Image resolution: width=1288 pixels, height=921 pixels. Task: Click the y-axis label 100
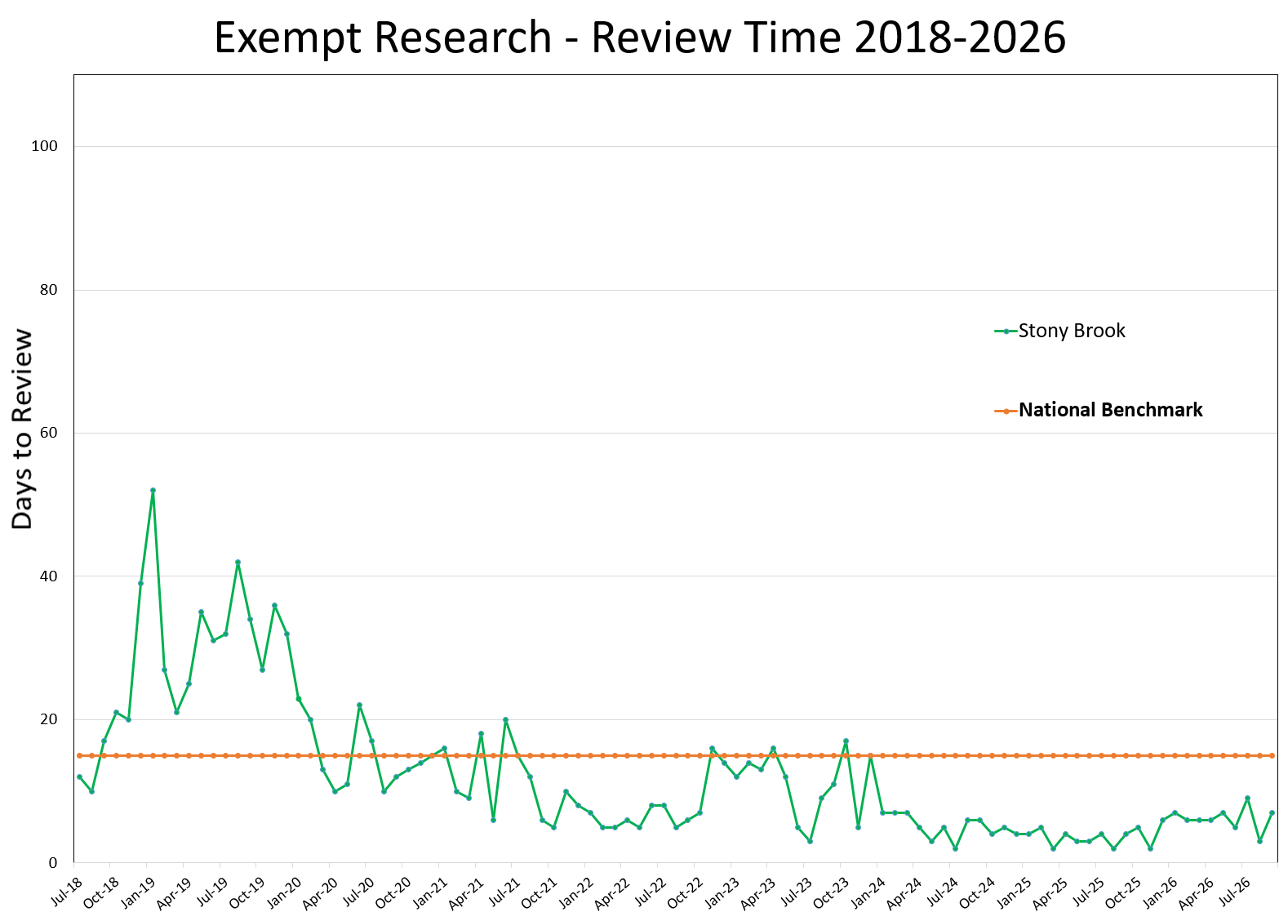(45, 146)
